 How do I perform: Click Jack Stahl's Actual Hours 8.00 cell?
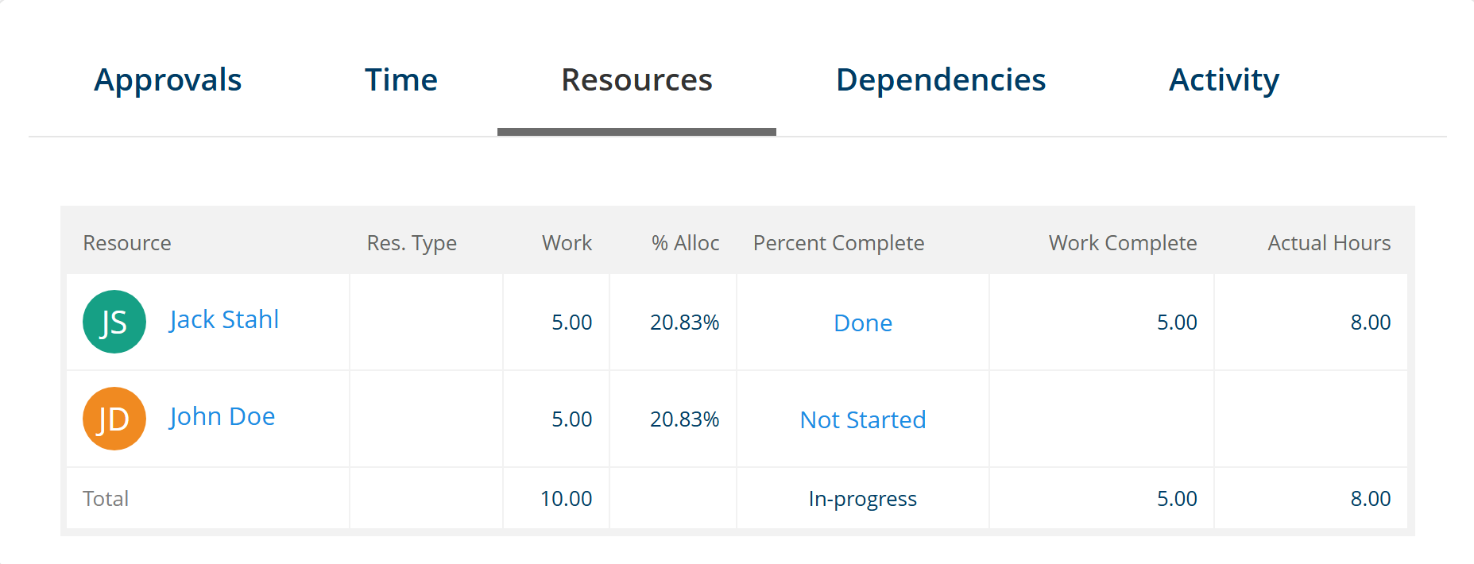1370,323
